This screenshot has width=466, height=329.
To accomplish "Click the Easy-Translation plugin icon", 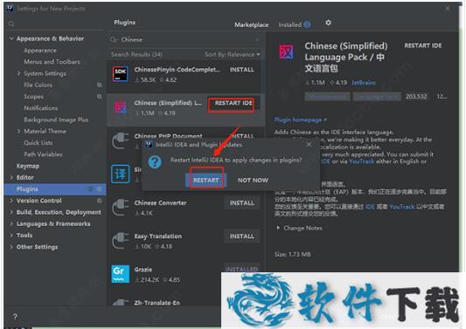I will tap(120, 241).
